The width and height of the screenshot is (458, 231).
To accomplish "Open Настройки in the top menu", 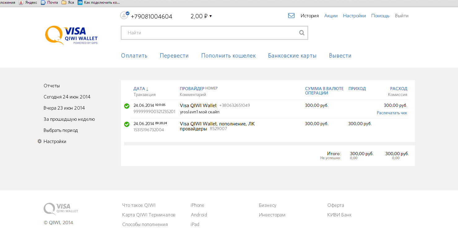I will pyautogui.click(x=354, y=16).
